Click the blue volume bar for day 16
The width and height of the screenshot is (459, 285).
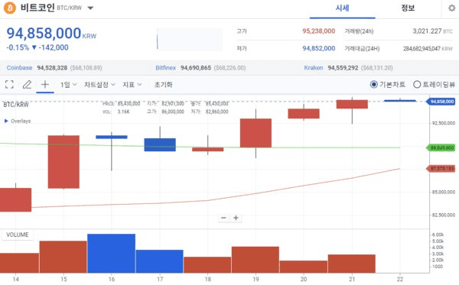click(x=111, y=253)
